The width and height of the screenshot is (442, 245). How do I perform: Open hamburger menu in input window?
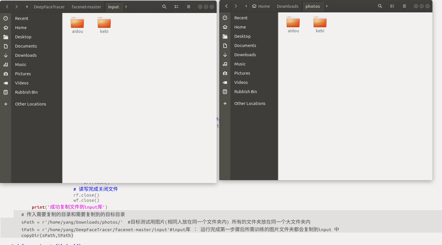(x=189, y=7)
